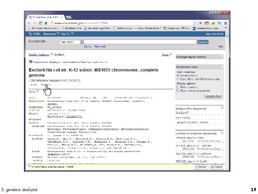Pause the large sequence download
Screen dimensions: 258x194
201,167
